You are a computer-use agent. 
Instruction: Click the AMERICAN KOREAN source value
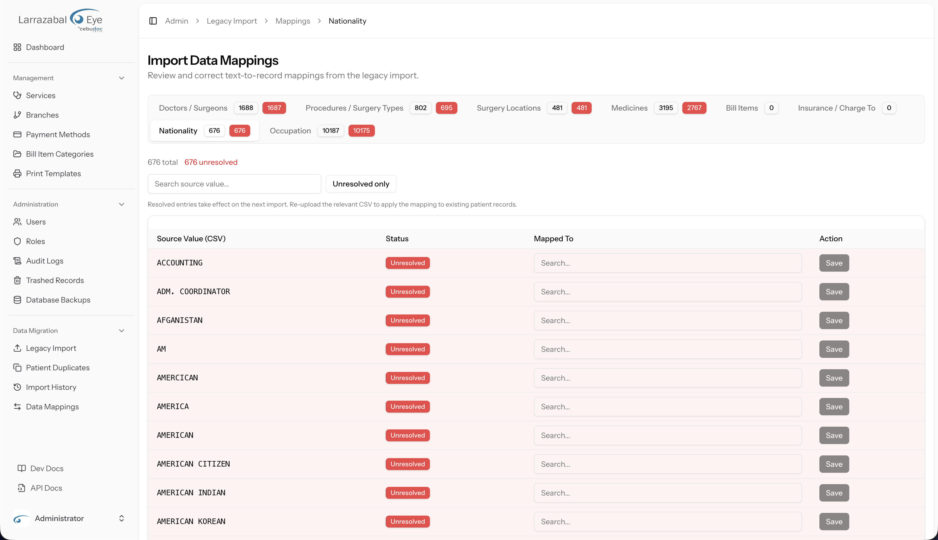point(191,522)
